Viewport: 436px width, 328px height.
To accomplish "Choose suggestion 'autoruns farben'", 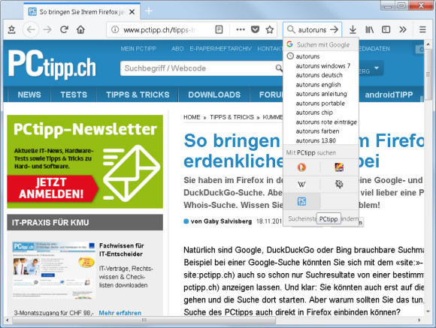I will tap(321, 131).
